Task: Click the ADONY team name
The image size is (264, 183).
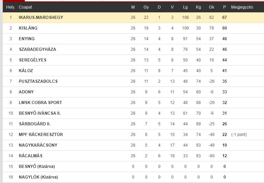Action: pyautogui.click(x=26, y=92)
